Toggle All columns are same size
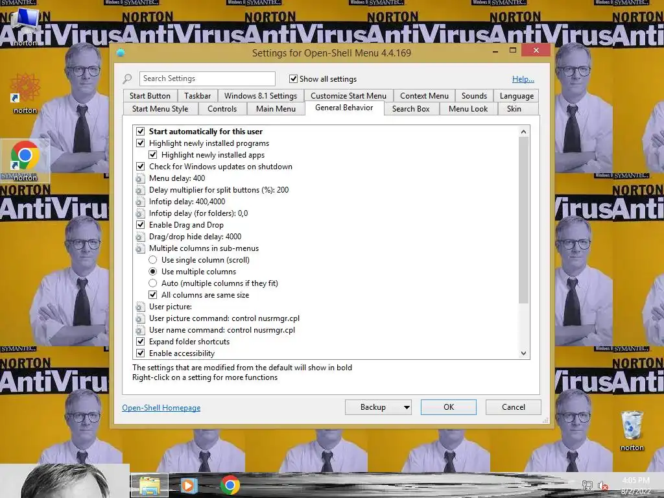Viewport: 664px width, 498px height. pos(153,295)
